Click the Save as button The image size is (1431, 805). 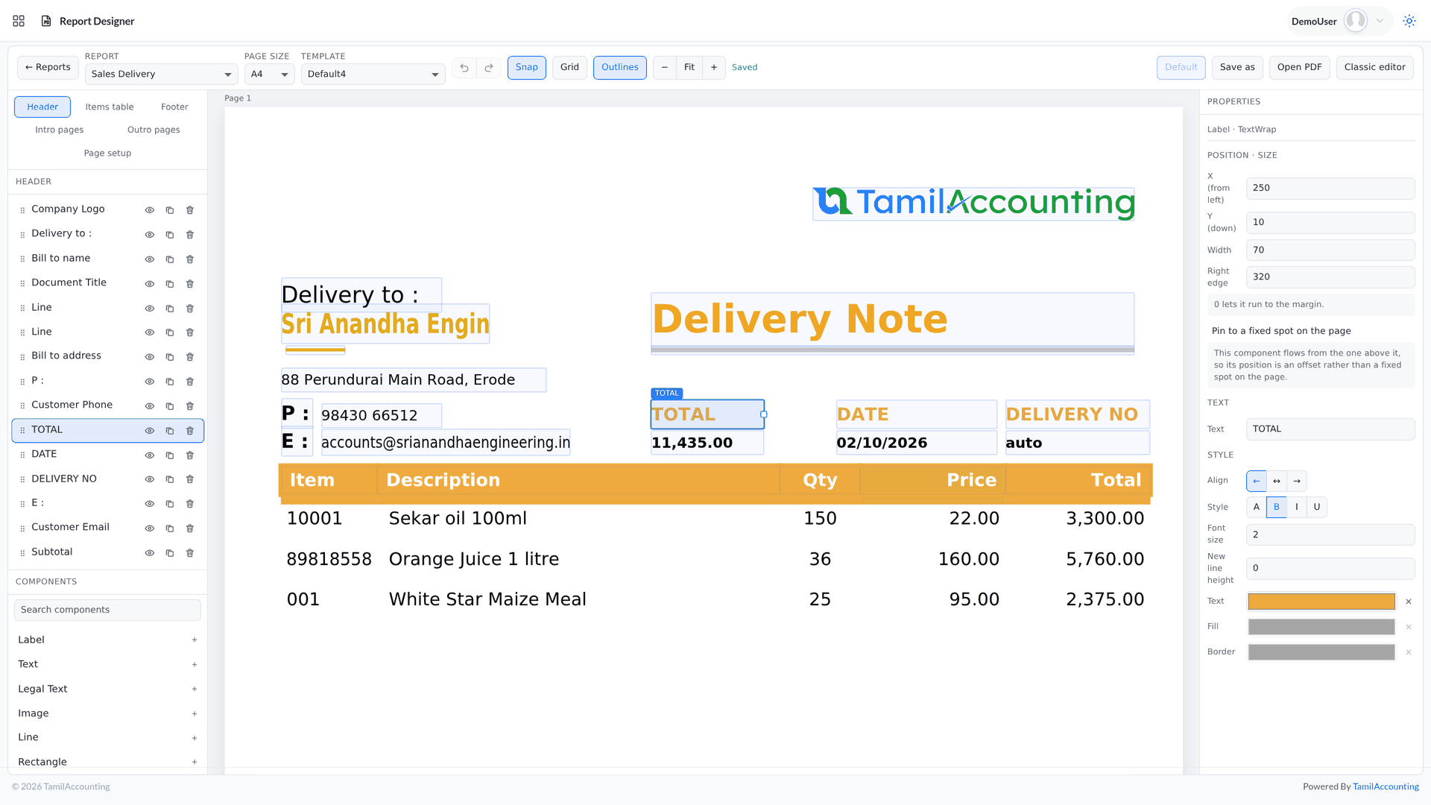point(1237,68)
